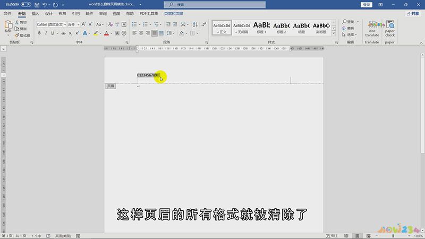Apply strikethrough to the selected text
The height and width of the screenshot is (239, 425).
click(x=63, y=33)
